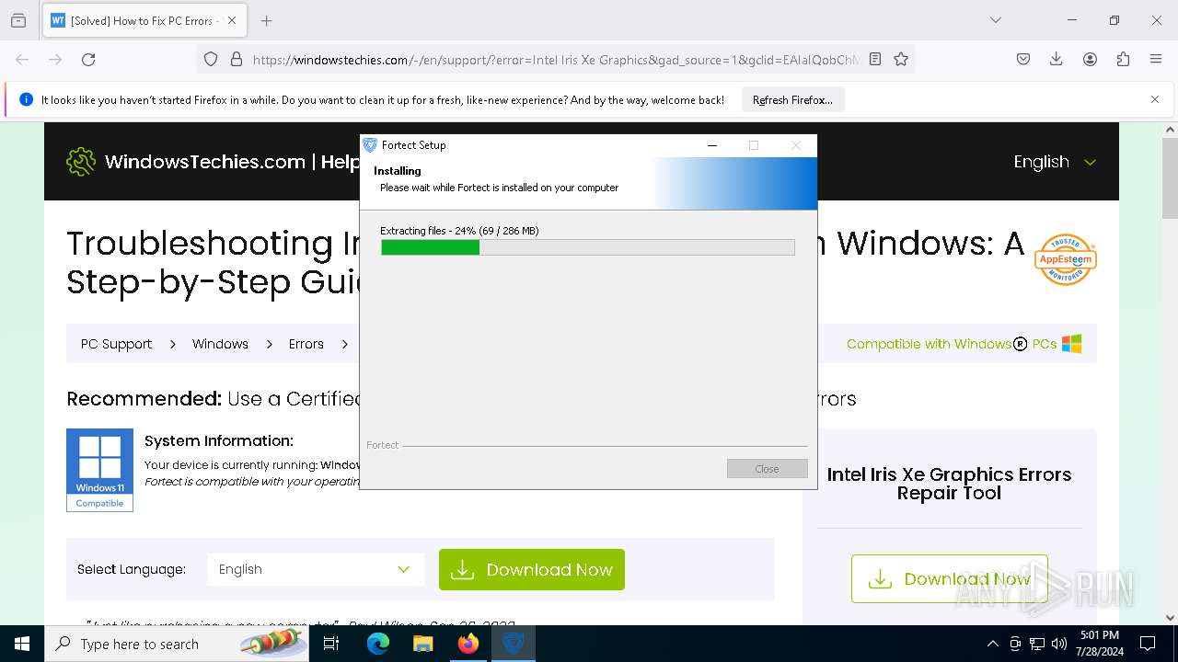Click the Windows Start button
Viewport: 1178px width, 662px height.
(22, 644)
